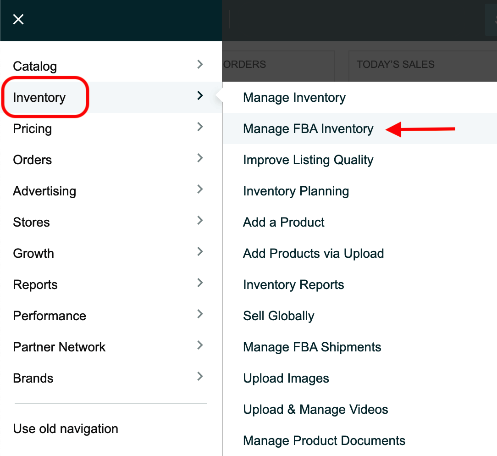Open the Reports menu item
The height and width of the screenshot is (456, 497).
coord(35,285)
